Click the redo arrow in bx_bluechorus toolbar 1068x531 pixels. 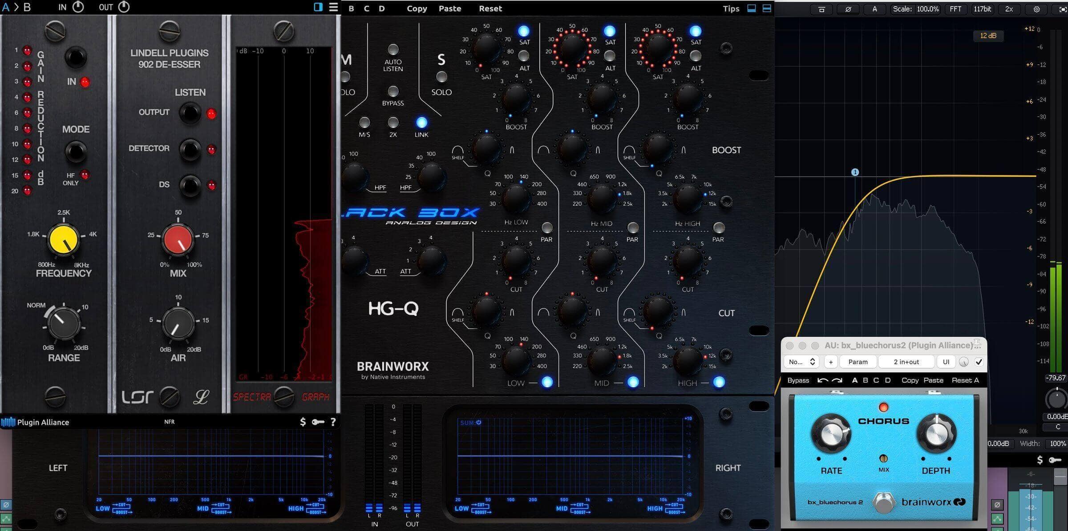point(837,380)
